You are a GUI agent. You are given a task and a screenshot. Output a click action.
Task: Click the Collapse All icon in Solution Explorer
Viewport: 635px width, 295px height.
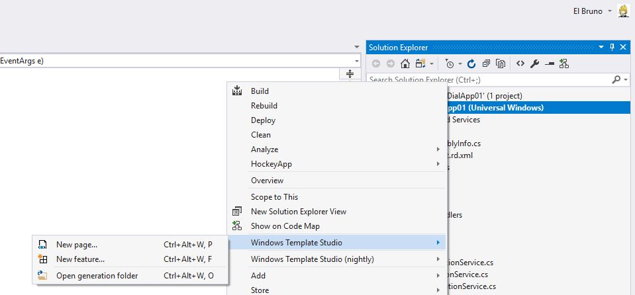point(486,63)
